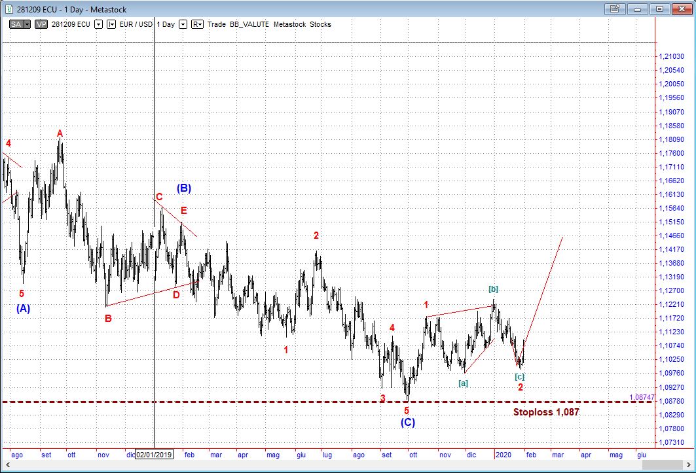
Task: Open the symbol dropdown after 281209 ECU
Action: (99, 24)
